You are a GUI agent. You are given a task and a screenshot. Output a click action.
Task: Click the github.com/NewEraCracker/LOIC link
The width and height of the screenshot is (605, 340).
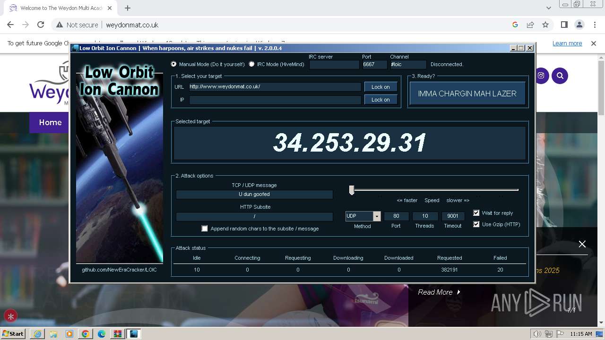click(x=119, y=270)
